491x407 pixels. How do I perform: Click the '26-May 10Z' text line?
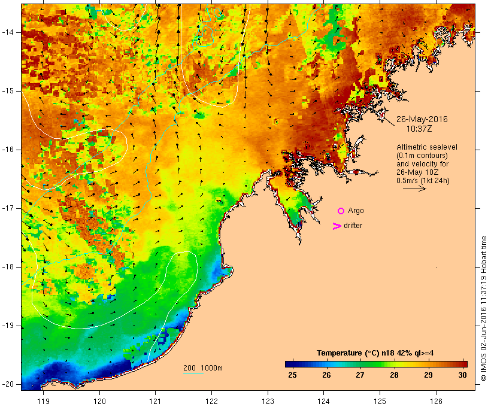417,172
